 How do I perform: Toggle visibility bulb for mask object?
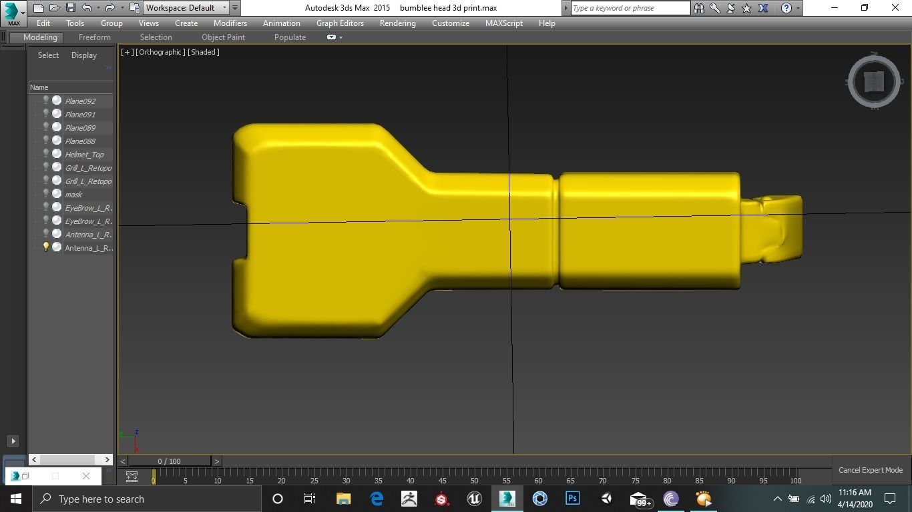[x=46, y=194]
